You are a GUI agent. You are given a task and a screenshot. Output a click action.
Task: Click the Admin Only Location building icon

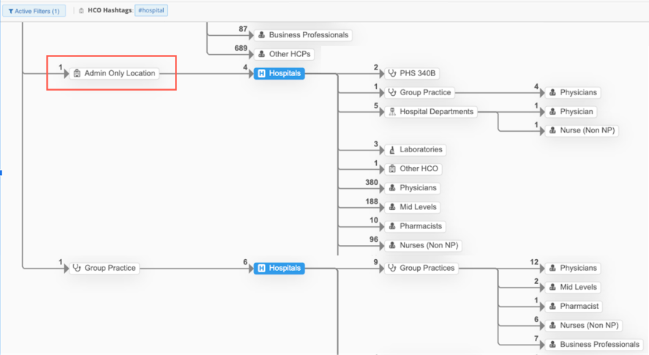[77, 73]
